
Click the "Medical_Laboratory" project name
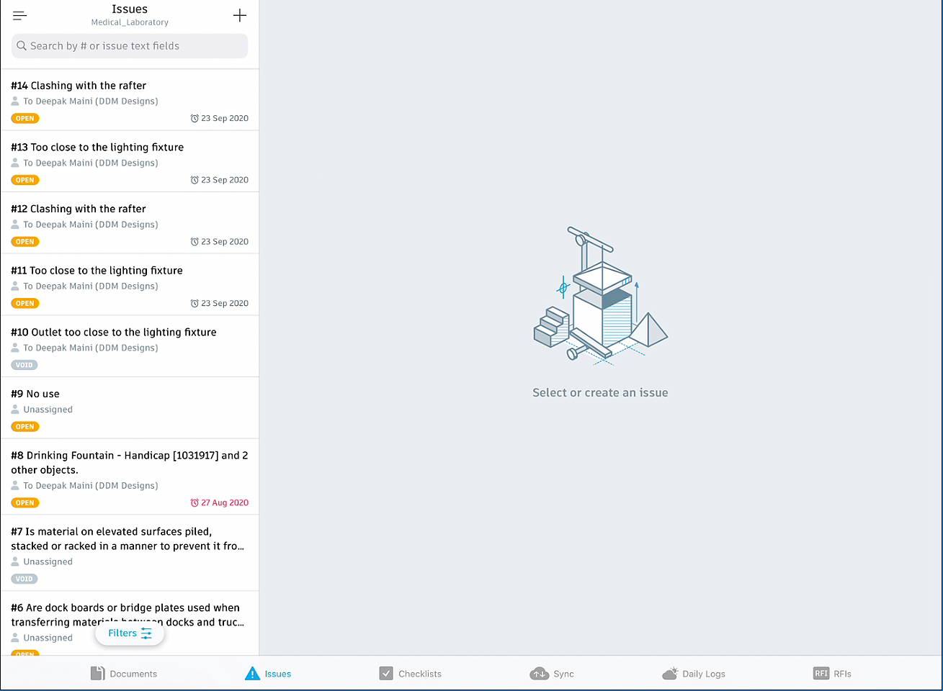130,22
